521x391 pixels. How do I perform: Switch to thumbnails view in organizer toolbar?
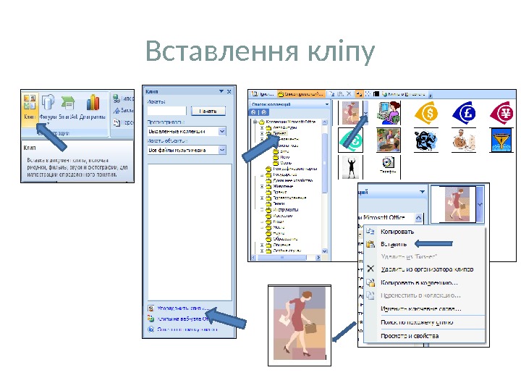359,94
